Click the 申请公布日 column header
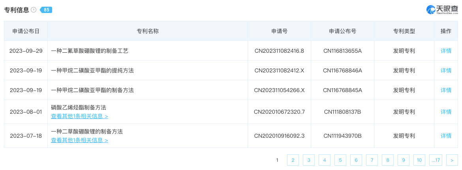462x170 pixels. click(x=26, y=31)
